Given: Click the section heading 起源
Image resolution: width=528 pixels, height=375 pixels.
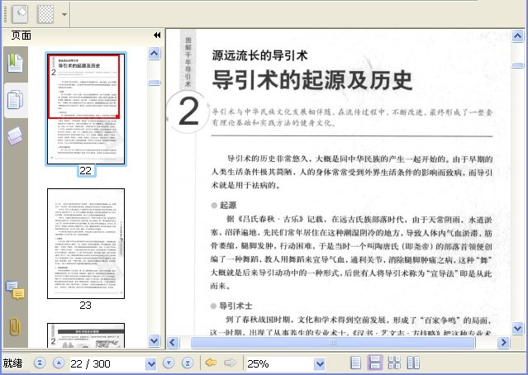Looking at the screenshot, I should 228,206.
